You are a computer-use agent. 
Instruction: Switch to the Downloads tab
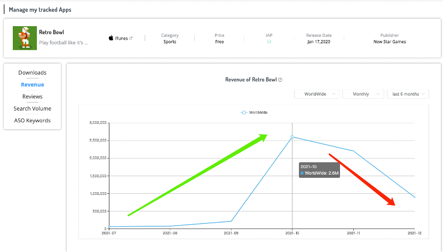(x=33, y=73)
